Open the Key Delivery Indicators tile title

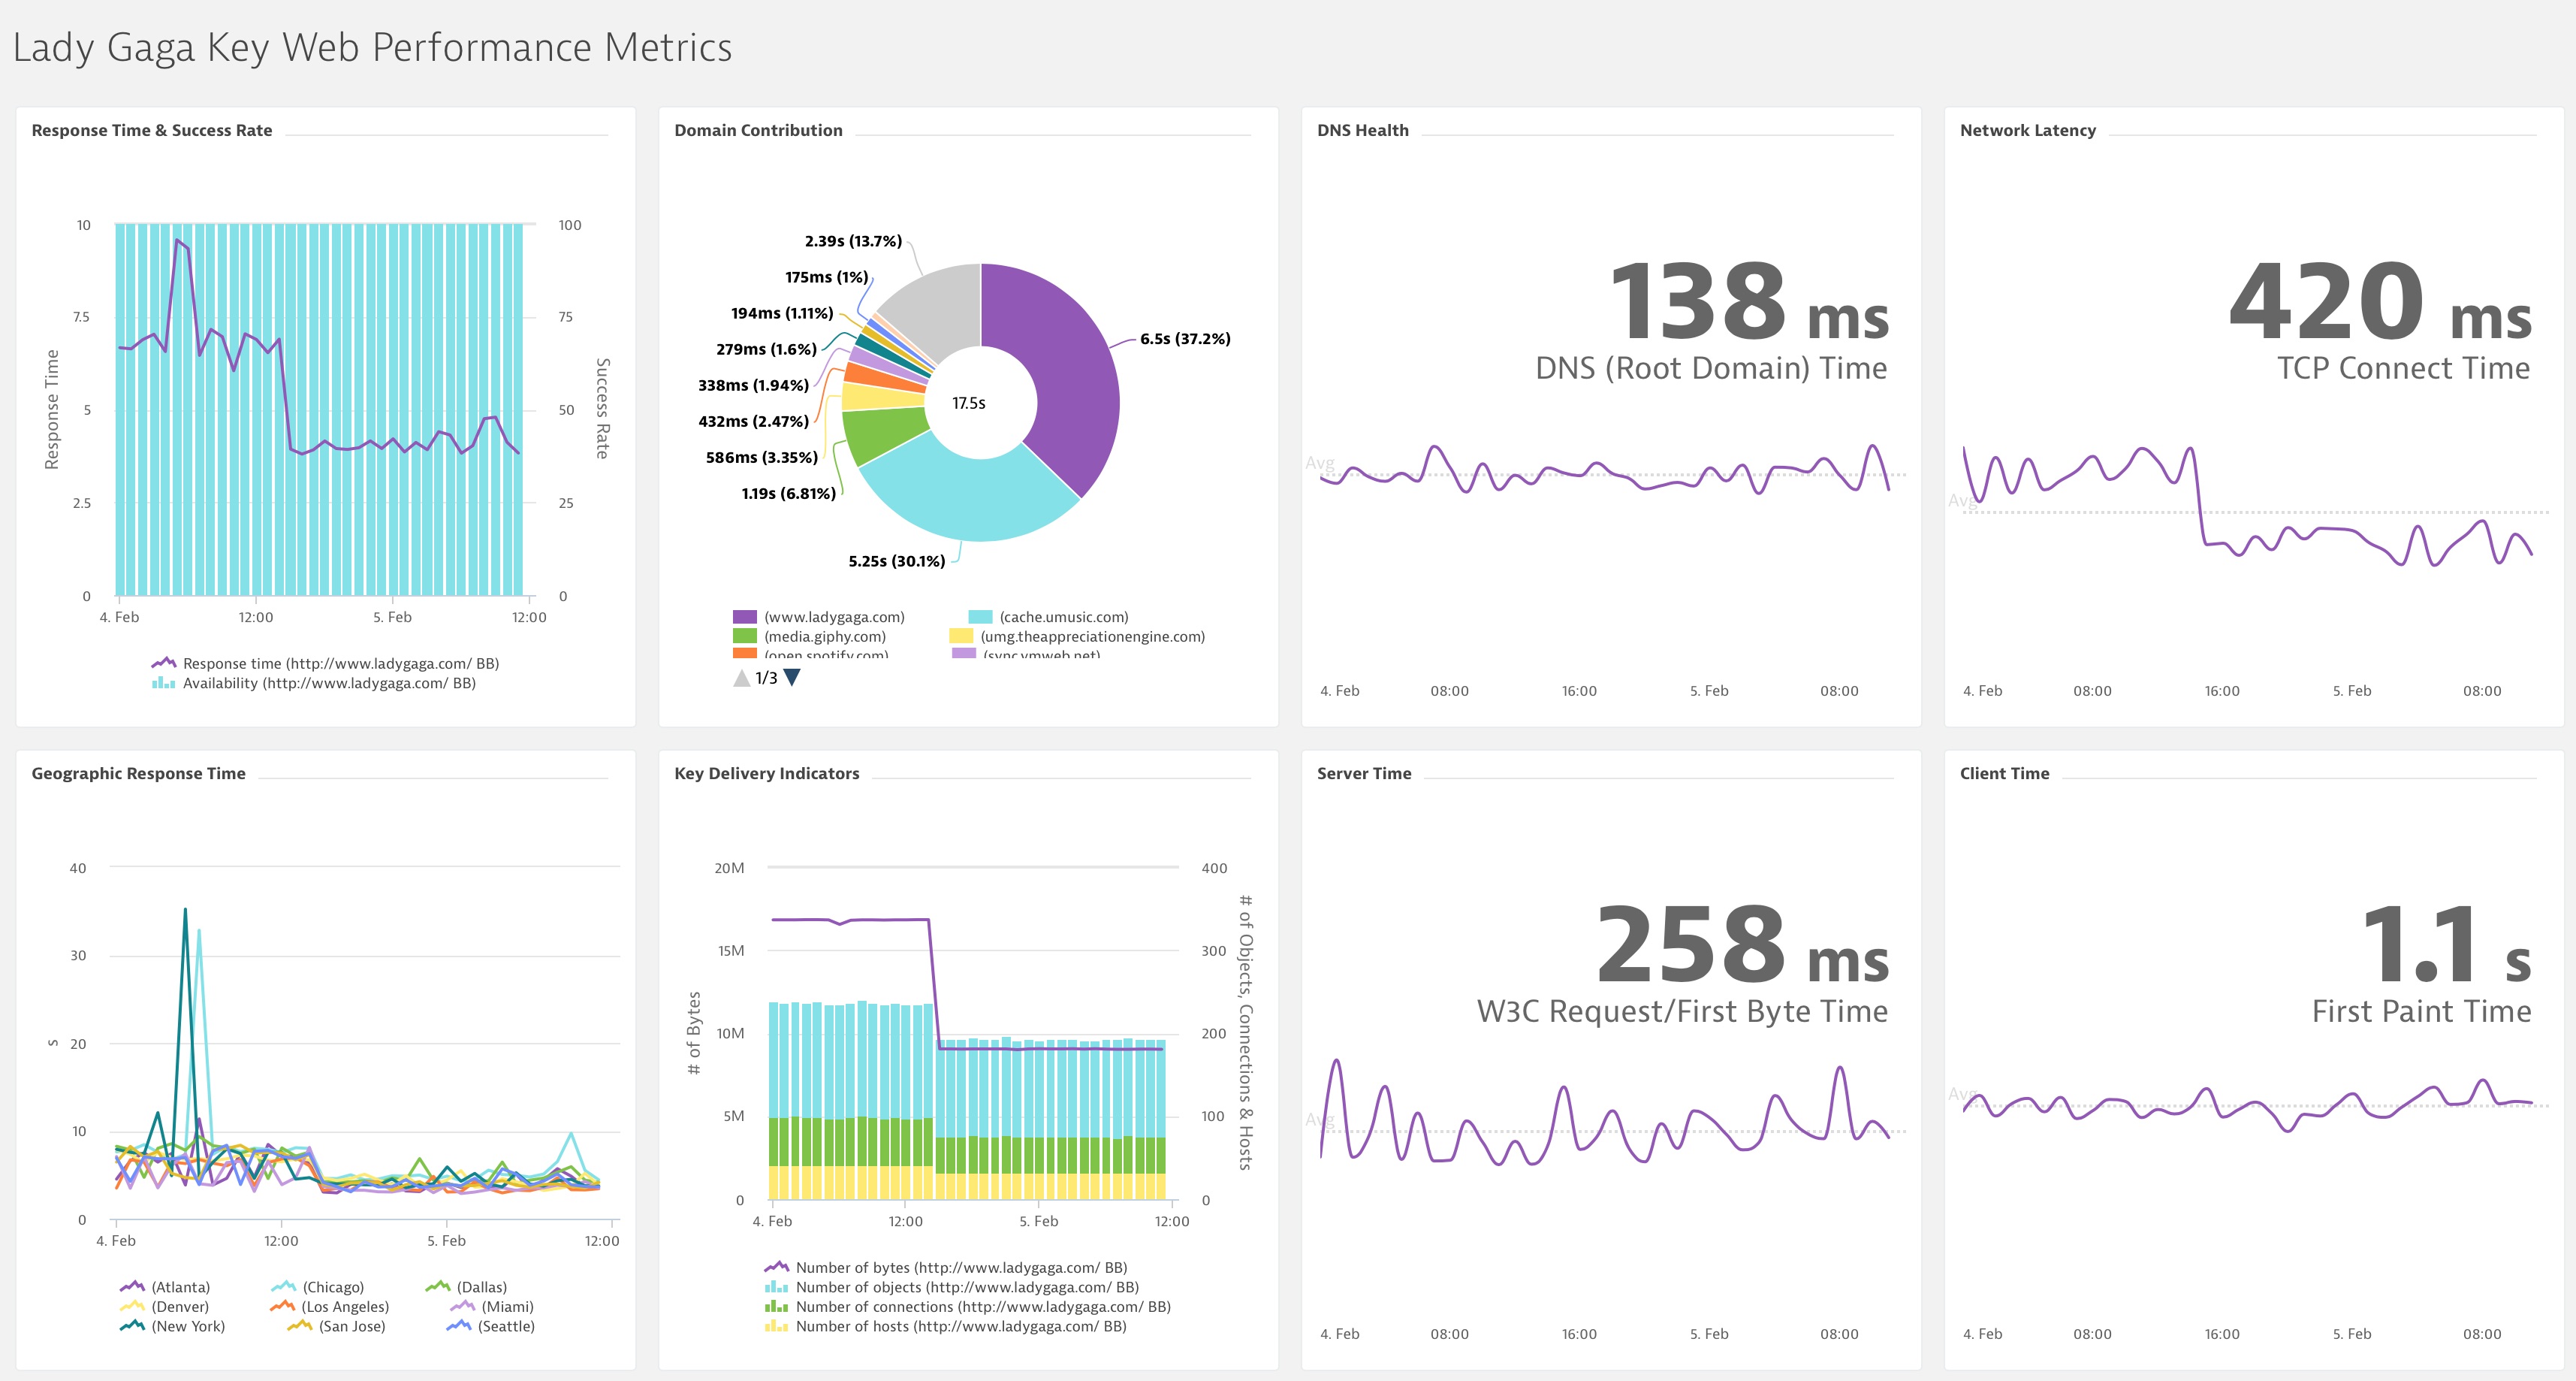coord(767,774)
